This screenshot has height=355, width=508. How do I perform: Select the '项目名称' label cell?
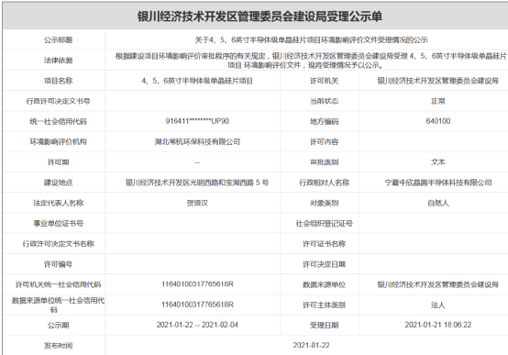tap(59, 81)
